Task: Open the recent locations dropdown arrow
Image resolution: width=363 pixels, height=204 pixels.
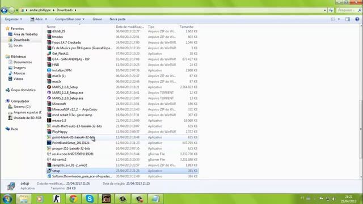Action: pos(17,10)
